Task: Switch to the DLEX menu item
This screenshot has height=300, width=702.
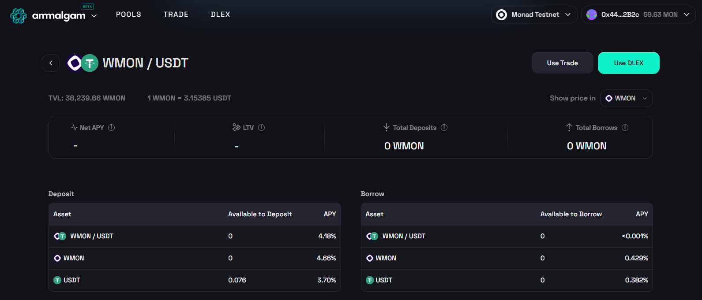Action: (x=220, y=15)
